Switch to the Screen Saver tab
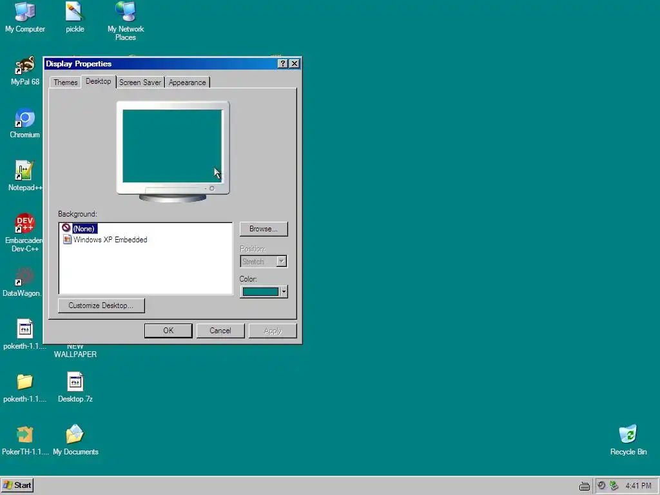This screenshot has width=660, height=495. click(x=140, y=82)
